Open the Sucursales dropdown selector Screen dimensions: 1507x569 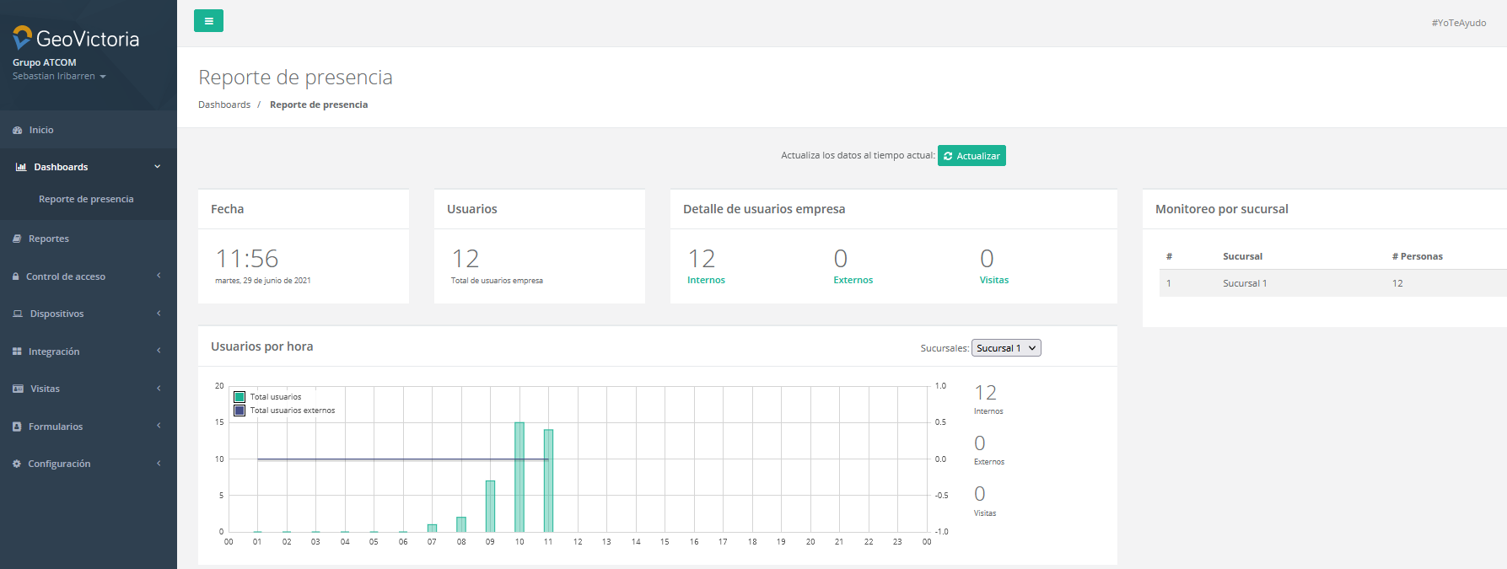[1006, 348]
